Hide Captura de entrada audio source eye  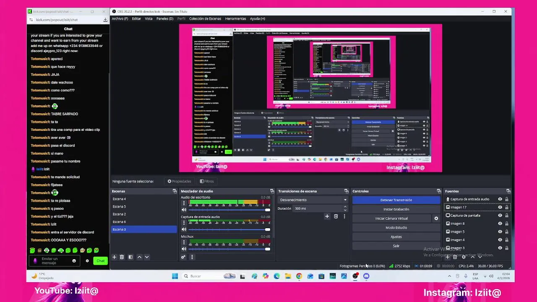pyautogui.click(x=500, y=199)
